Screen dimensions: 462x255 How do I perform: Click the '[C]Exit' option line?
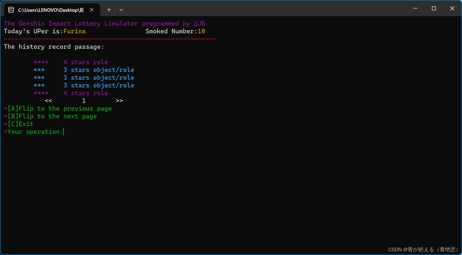[19, 124]
